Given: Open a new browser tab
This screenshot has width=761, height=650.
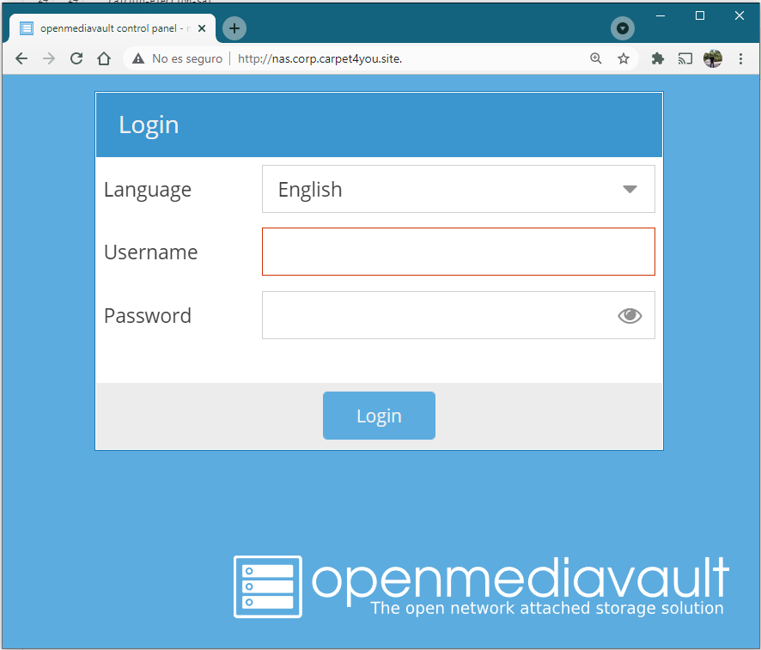Looking at the screenshot, I should pos(234,28).
